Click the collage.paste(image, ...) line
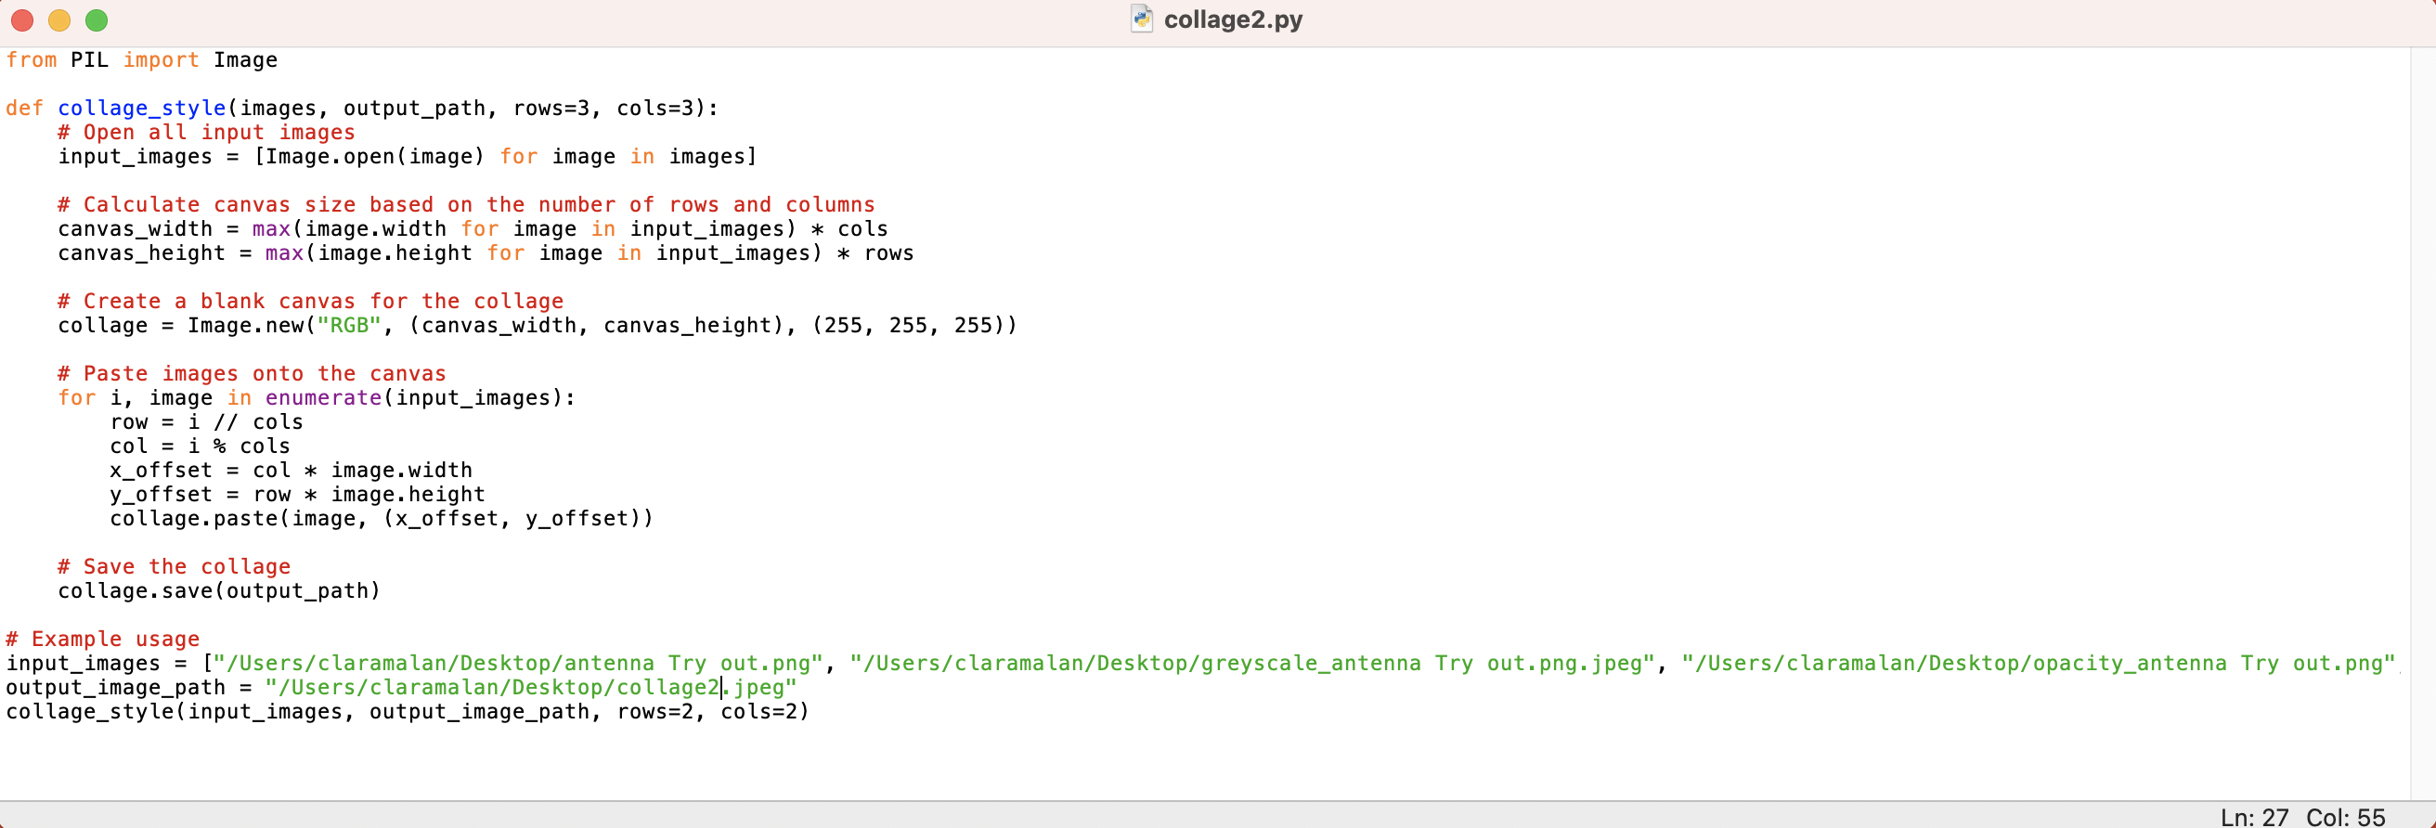Viewport: 2436px width, 828px height. click(x=382, y=518)
